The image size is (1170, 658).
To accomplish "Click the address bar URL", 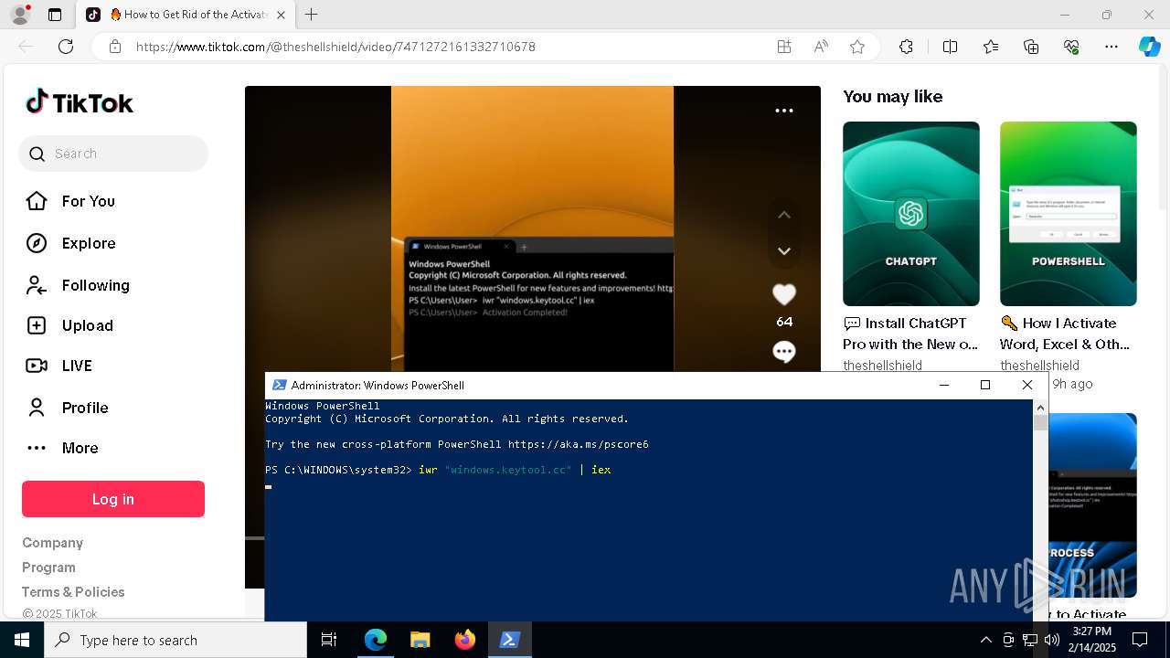I will point(335,47).
